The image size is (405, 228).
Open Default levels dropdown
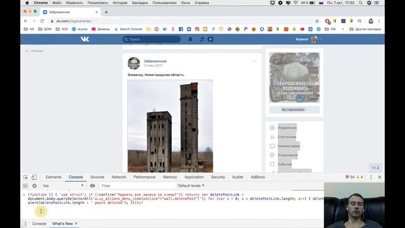point(191,186)
